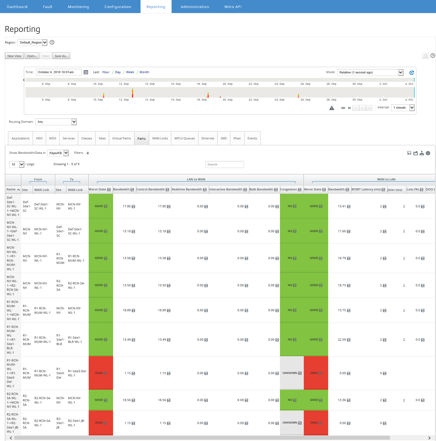
Task: Click the download icon above the table
Action: coord(422,153)
